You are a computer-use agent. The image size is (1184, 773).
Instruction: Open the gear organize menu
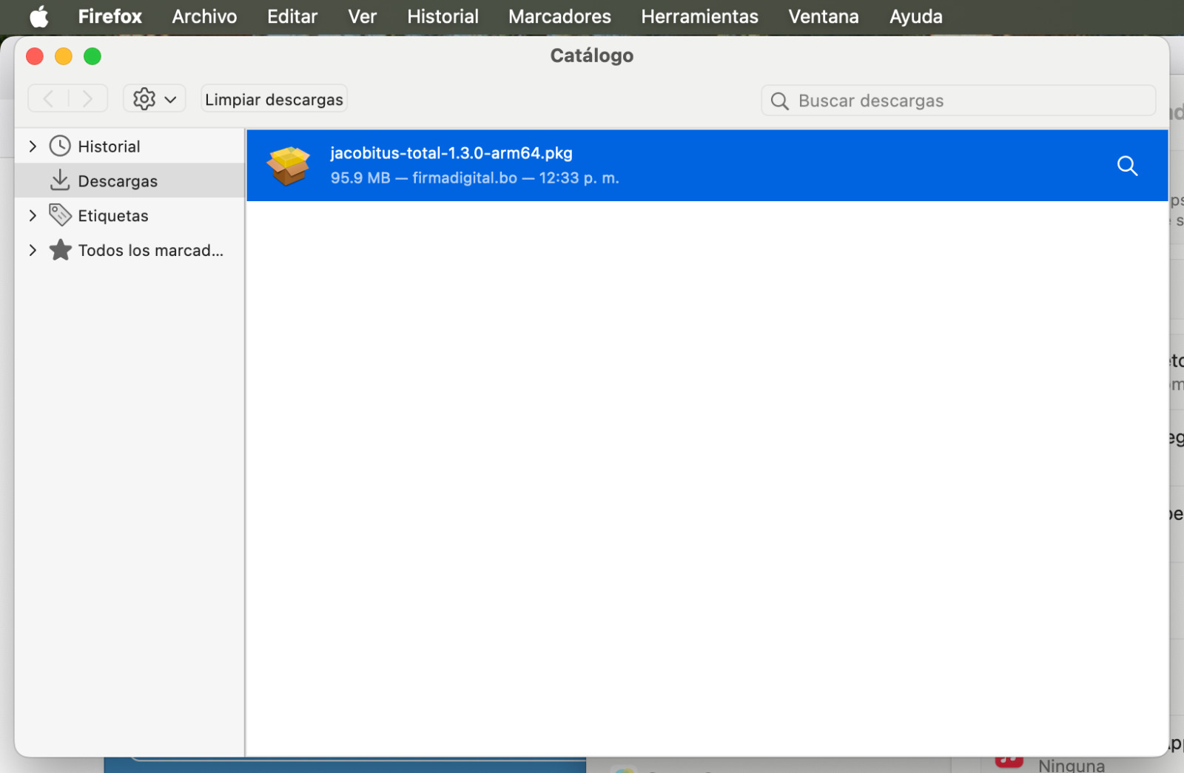(x=154, y=99)
